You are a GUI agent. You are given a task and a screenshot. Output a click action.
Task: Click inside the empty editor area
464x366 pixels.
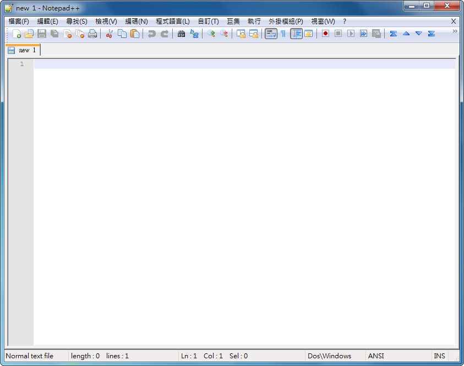coord(244,203)
